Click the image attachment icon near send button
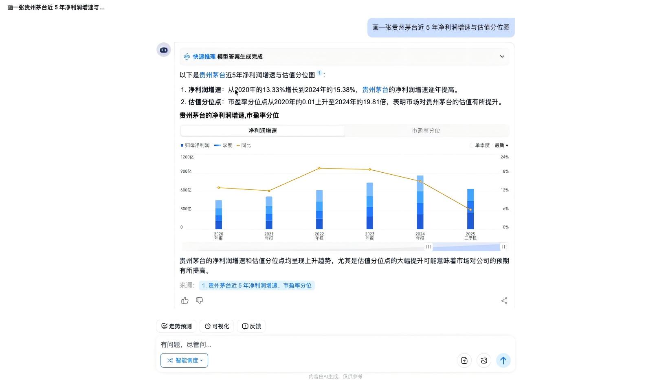The width and height of the screenshot is (668, 380). point(484,360)
